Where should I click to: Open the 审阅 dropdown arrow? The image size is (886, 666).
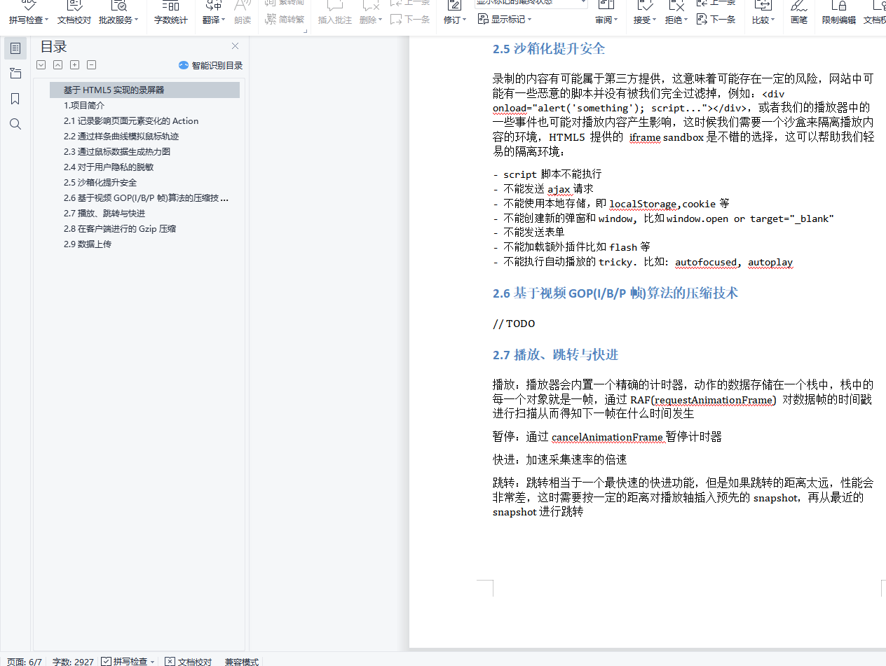coord(616,20)
